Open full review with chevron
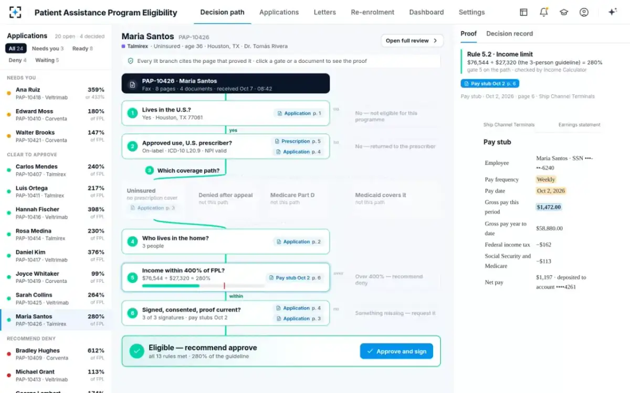 [412, 41]
